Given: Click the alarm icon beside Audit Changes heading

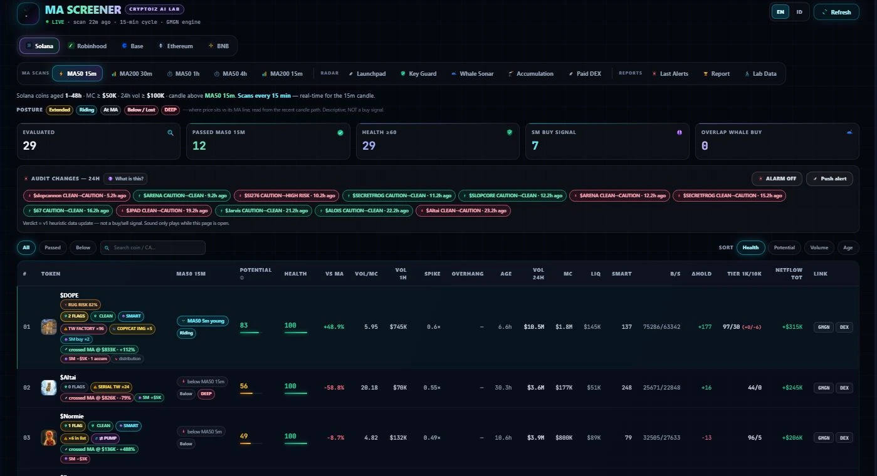Looking at the screenshot, I should (24, 178).
